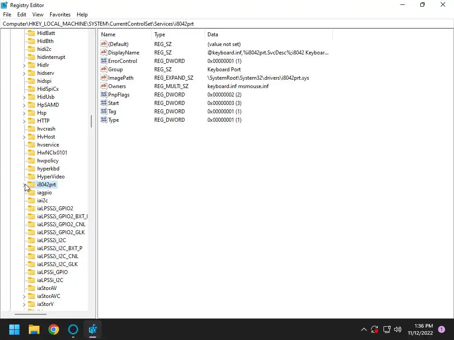This screenshot has height=340, width=454.
Task: Select the hidspi folder icon
Action: point(31,81)
